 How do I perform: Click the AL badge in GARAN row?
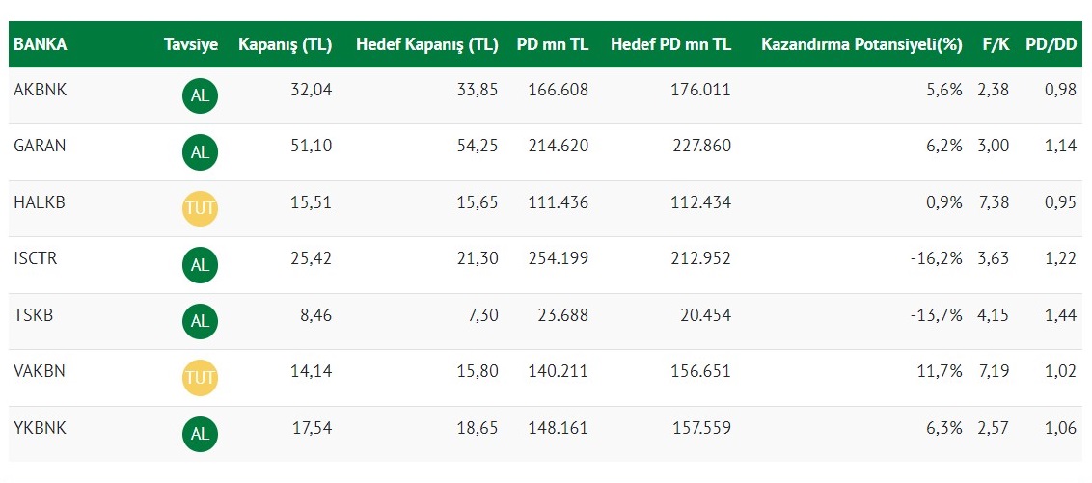pyautogui.click(x=200, y=152)
